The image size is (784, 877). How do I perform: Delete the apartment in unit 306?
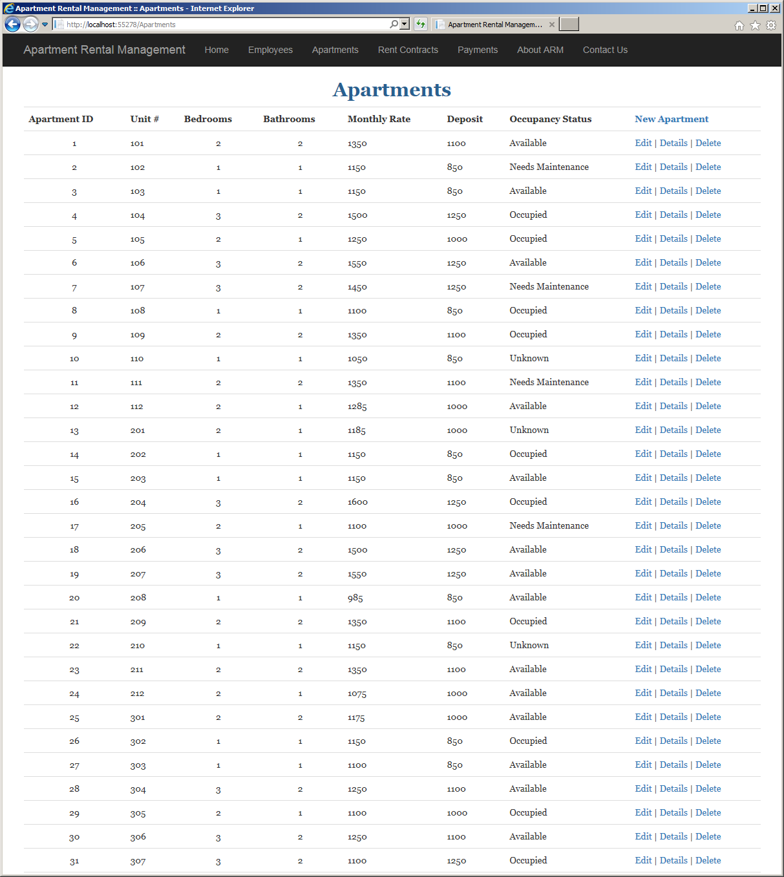tap(708, 836)
